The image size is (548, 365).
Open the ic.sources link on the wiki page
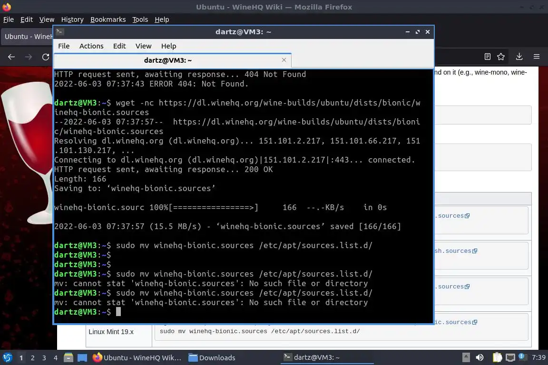[x=456, y=322]
